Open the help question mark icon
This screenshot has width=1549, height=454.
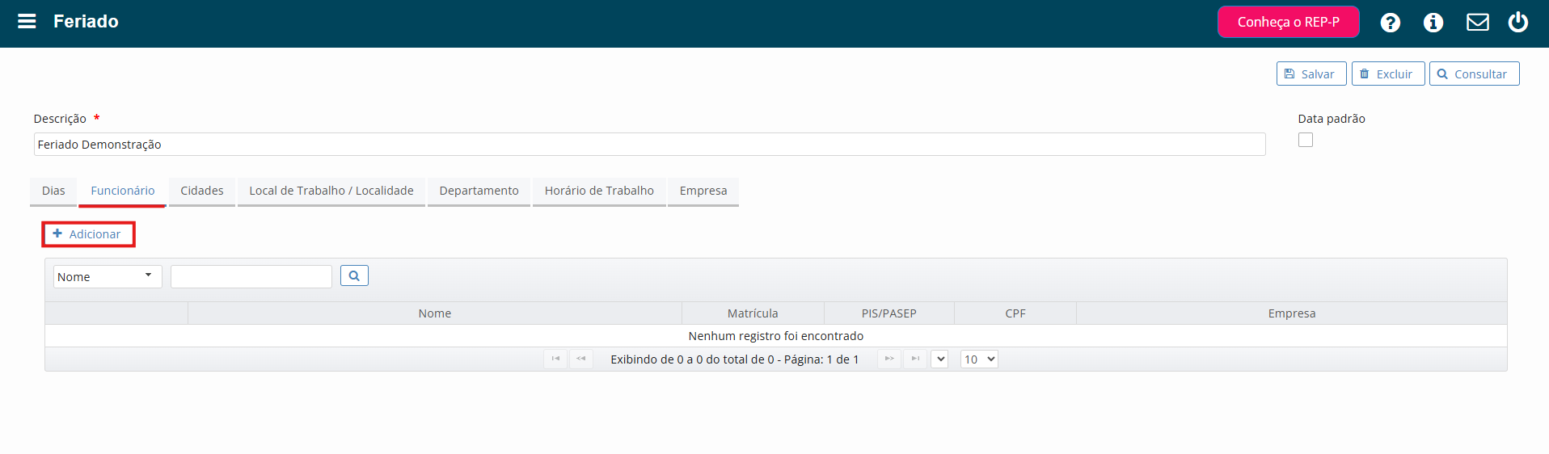pyautogui.click(x=1390, y=23)
